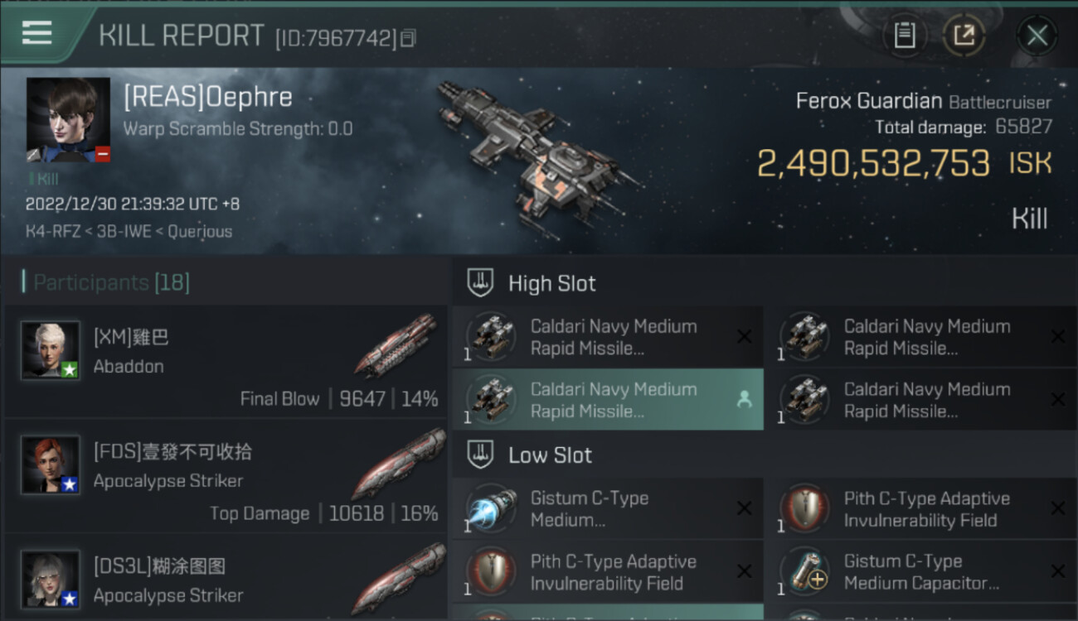The width and height of the screenshot is (1078, 621).
Task: Select the DS3L Apocalypse Striker participant
Action: [x=224, y=580]
